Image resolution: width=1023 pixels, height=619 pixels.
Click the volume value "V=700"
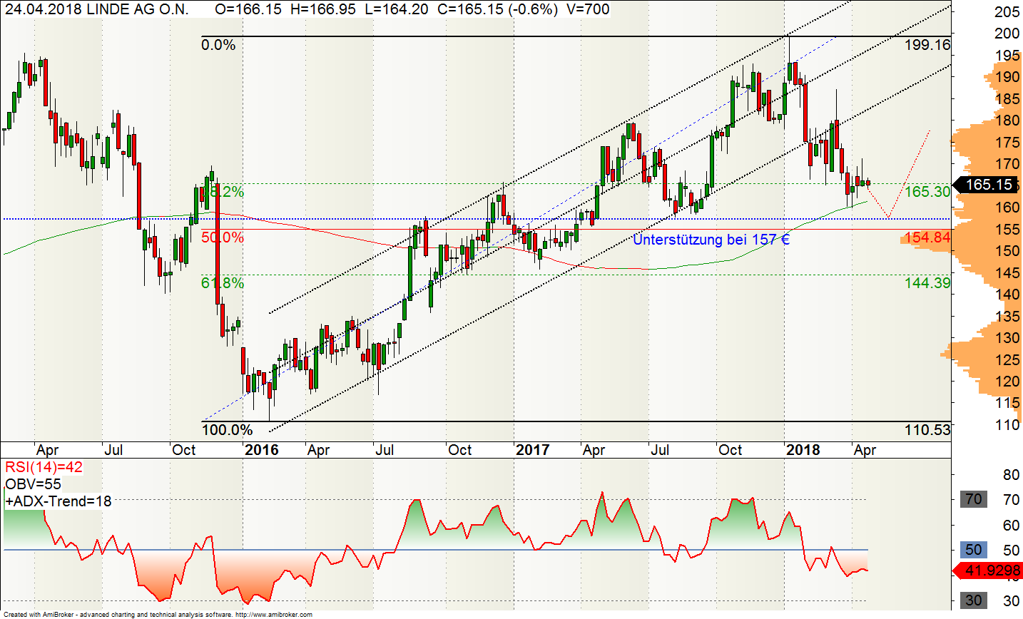pyautogui.click(x=588, y=9)
